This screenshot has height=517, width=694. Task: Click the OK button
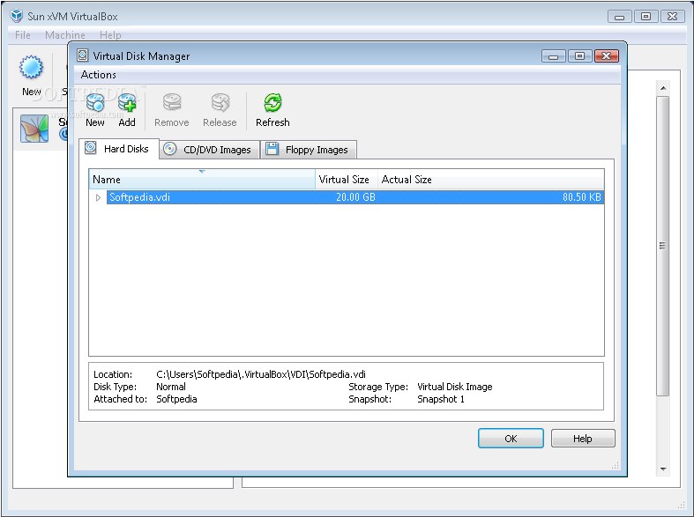pos(511,439)
